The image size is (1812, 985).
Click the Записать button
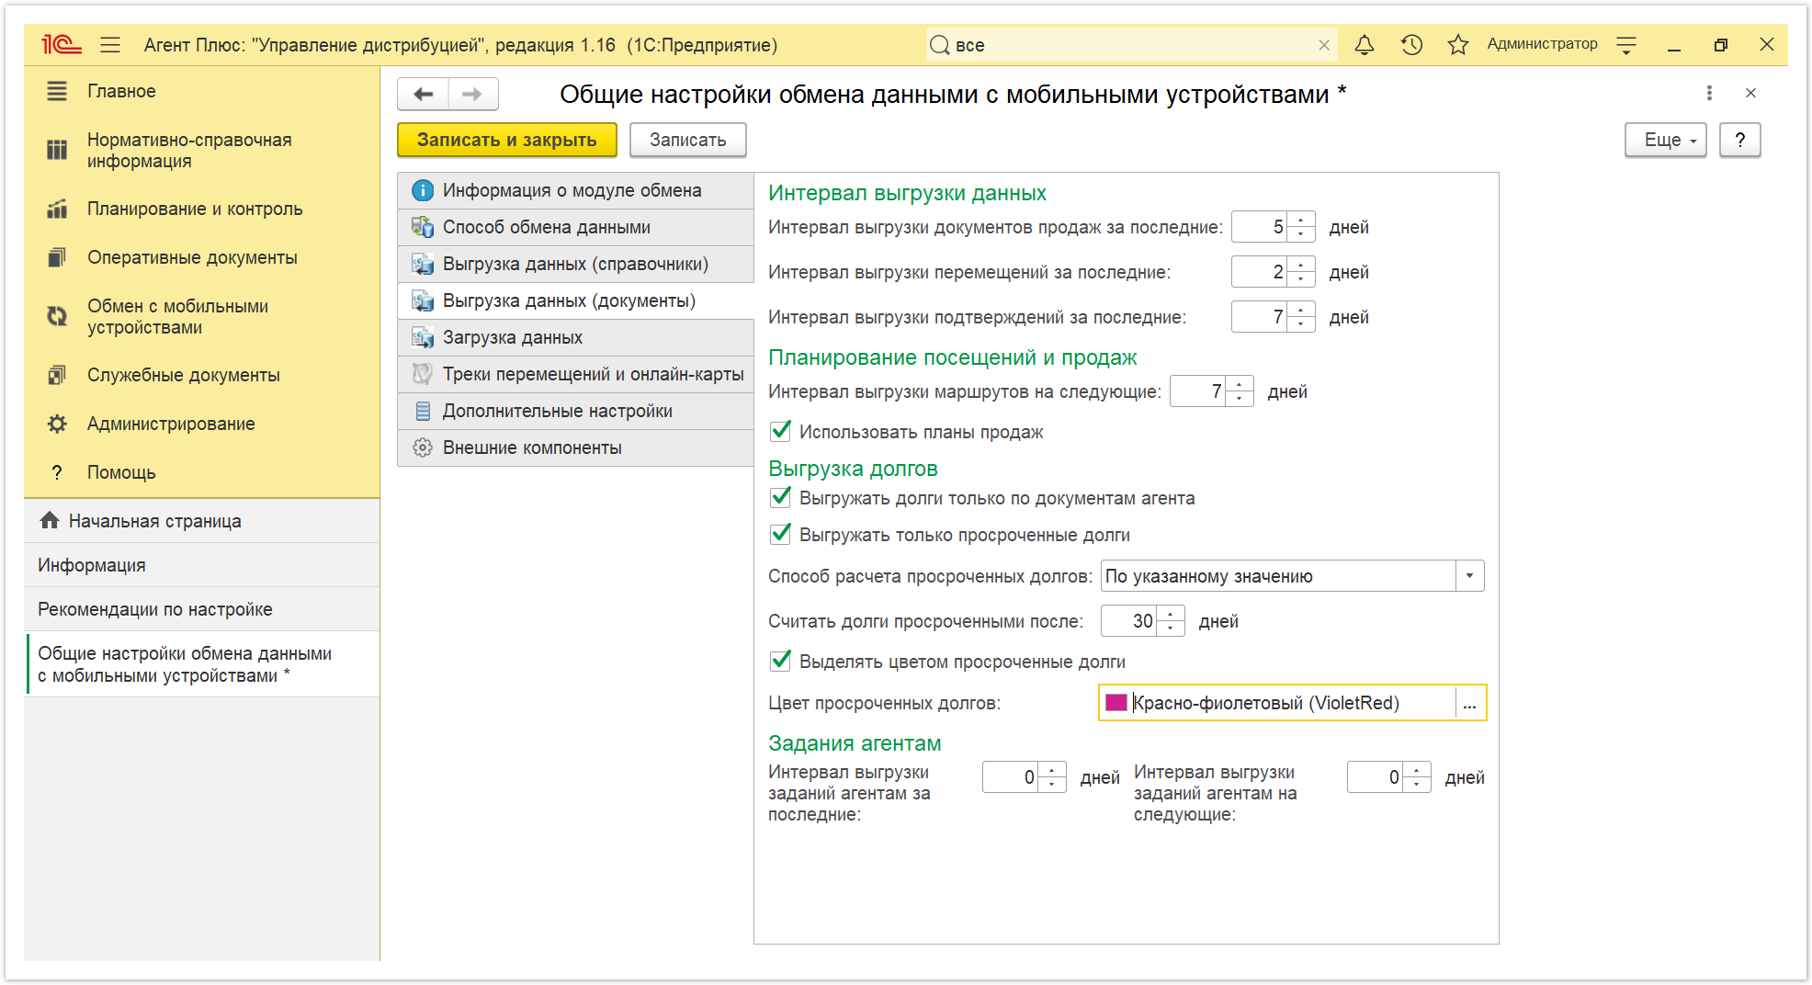point(688,140)
